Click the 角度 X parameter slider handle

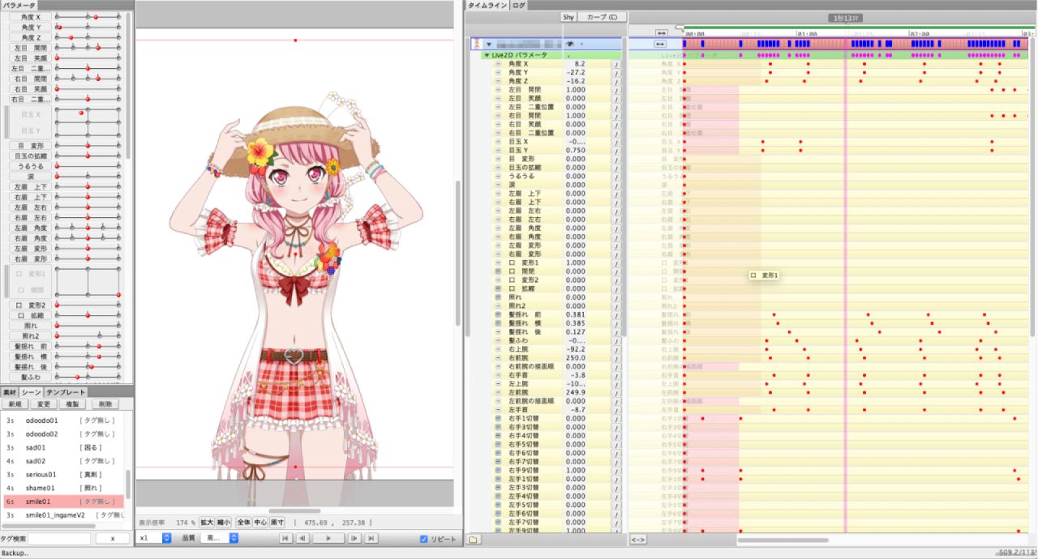[x=96, y=17]
